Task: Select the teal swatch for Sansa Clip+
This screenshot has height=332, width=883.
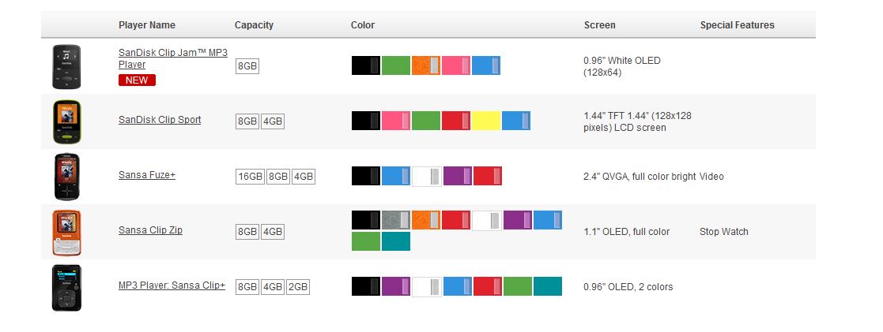Action: [x=547, y=286]
